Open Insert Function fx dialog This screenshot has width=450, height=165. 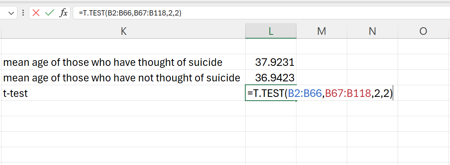pyautogui.click(x=63, y=13)
